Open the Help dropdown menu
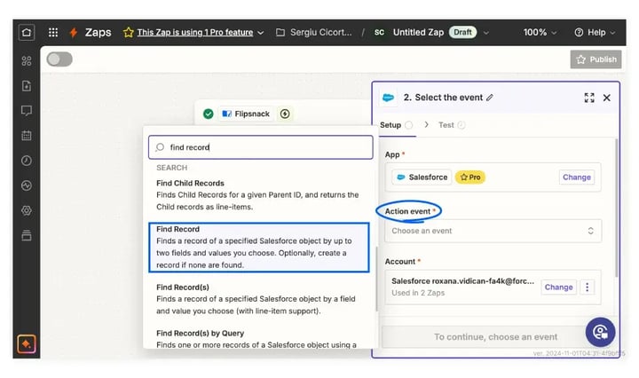Image resolution: width=639 pixels, height=378 pixels. (595, 32)
